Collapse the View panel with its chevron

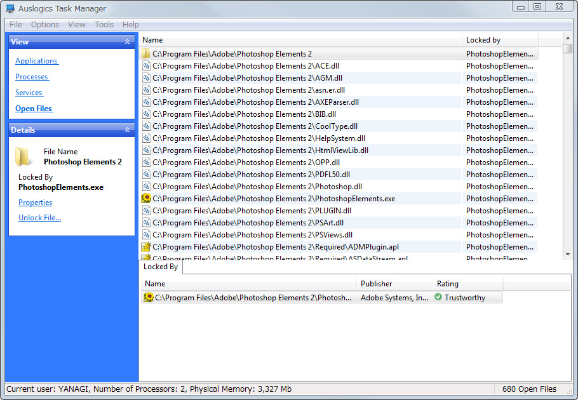coord(127,42)
